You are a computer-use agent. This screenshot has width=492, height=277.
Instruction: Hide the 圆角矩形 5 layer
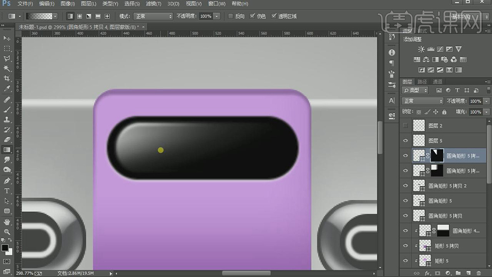tap(406, 201)
